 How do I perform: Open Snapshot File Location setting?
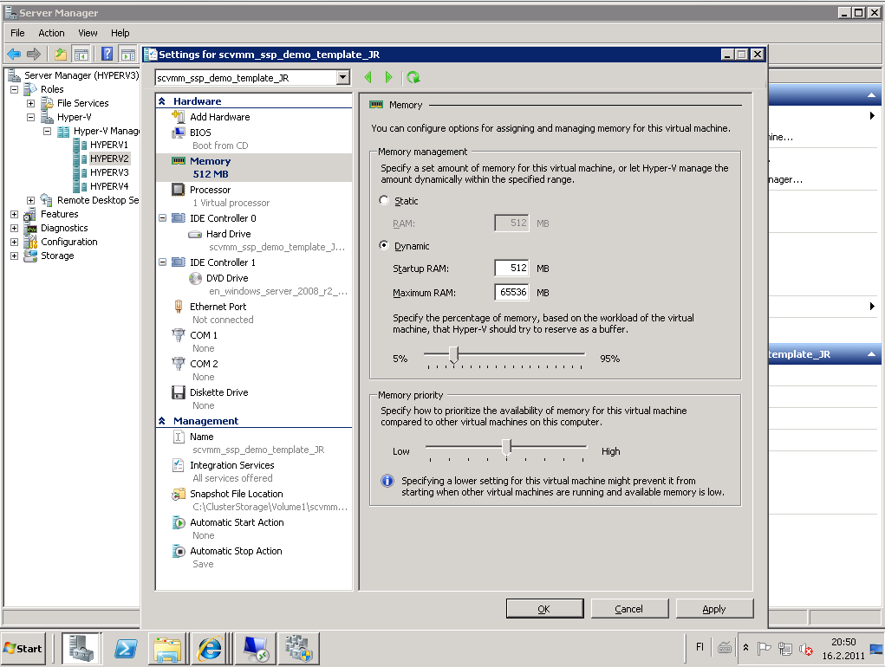[236, 494]
